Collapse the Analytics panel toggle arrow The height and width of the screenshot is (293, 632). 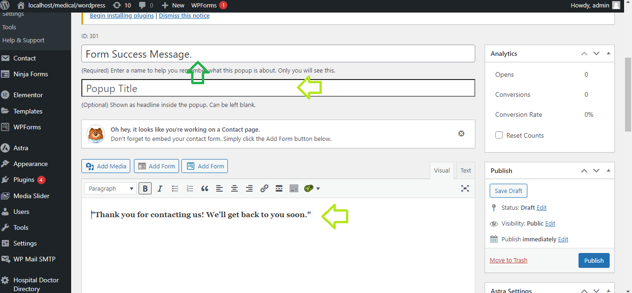pos(608,53)
